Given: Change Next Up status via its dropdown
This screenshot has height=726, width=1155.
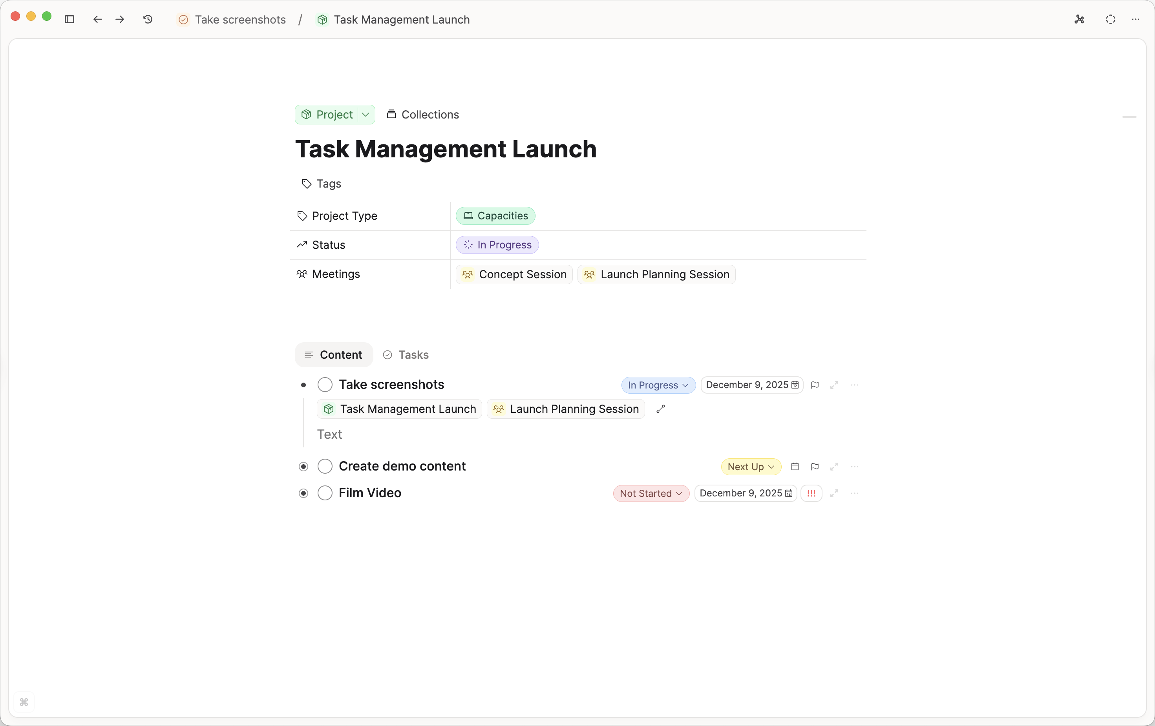Looking at the screenshot, I should tap(750, 466).
